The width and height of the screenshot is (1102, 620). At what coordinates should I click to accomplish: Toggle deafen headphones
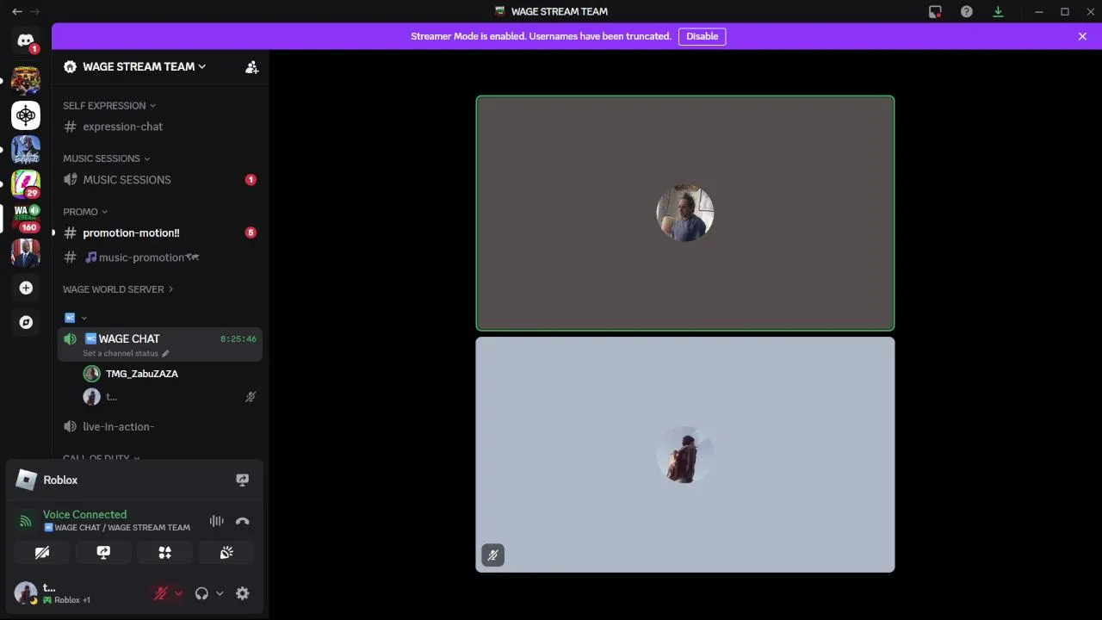tap(201, 593)
